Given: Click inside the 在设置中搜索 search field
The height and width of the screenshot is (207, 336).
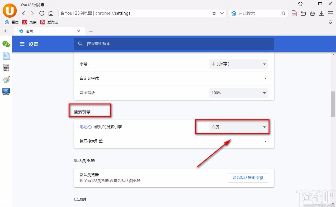Looking at the screenshot, I should pos(174,44).
